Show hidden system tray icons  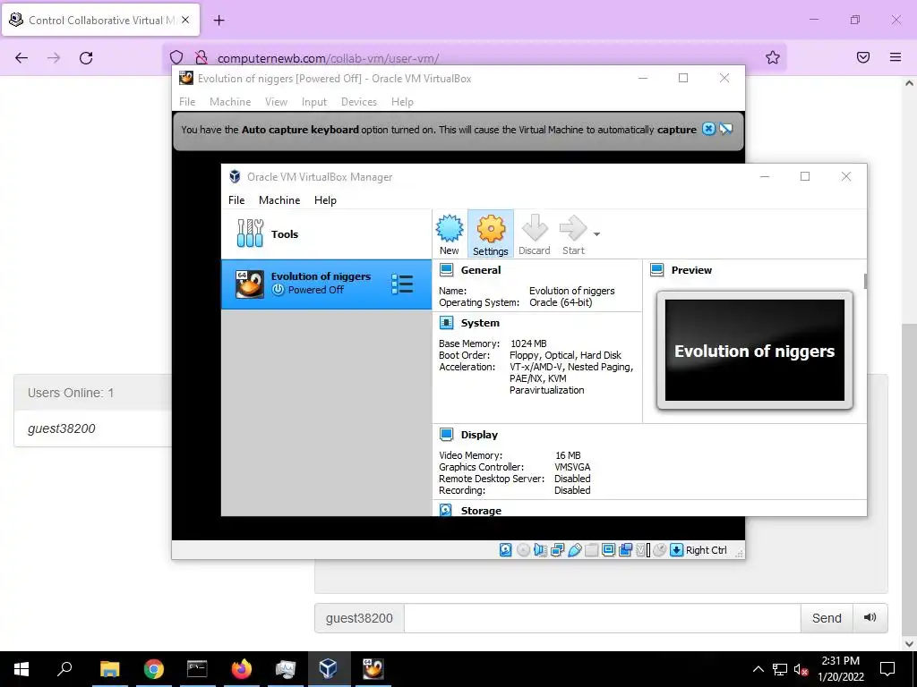(x=758, y=669)
